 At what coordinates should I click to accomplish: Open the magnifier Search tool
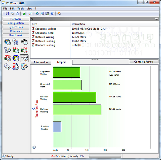(x=30, y=14)
